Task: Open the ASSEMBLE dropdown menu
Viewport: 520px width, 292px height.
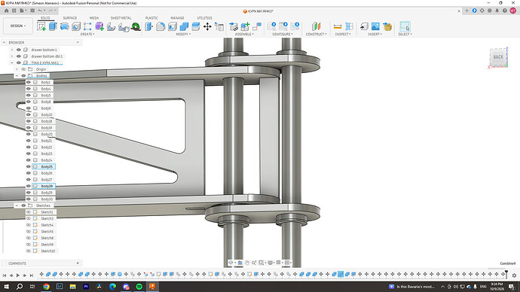Action: tap(244, 34)
